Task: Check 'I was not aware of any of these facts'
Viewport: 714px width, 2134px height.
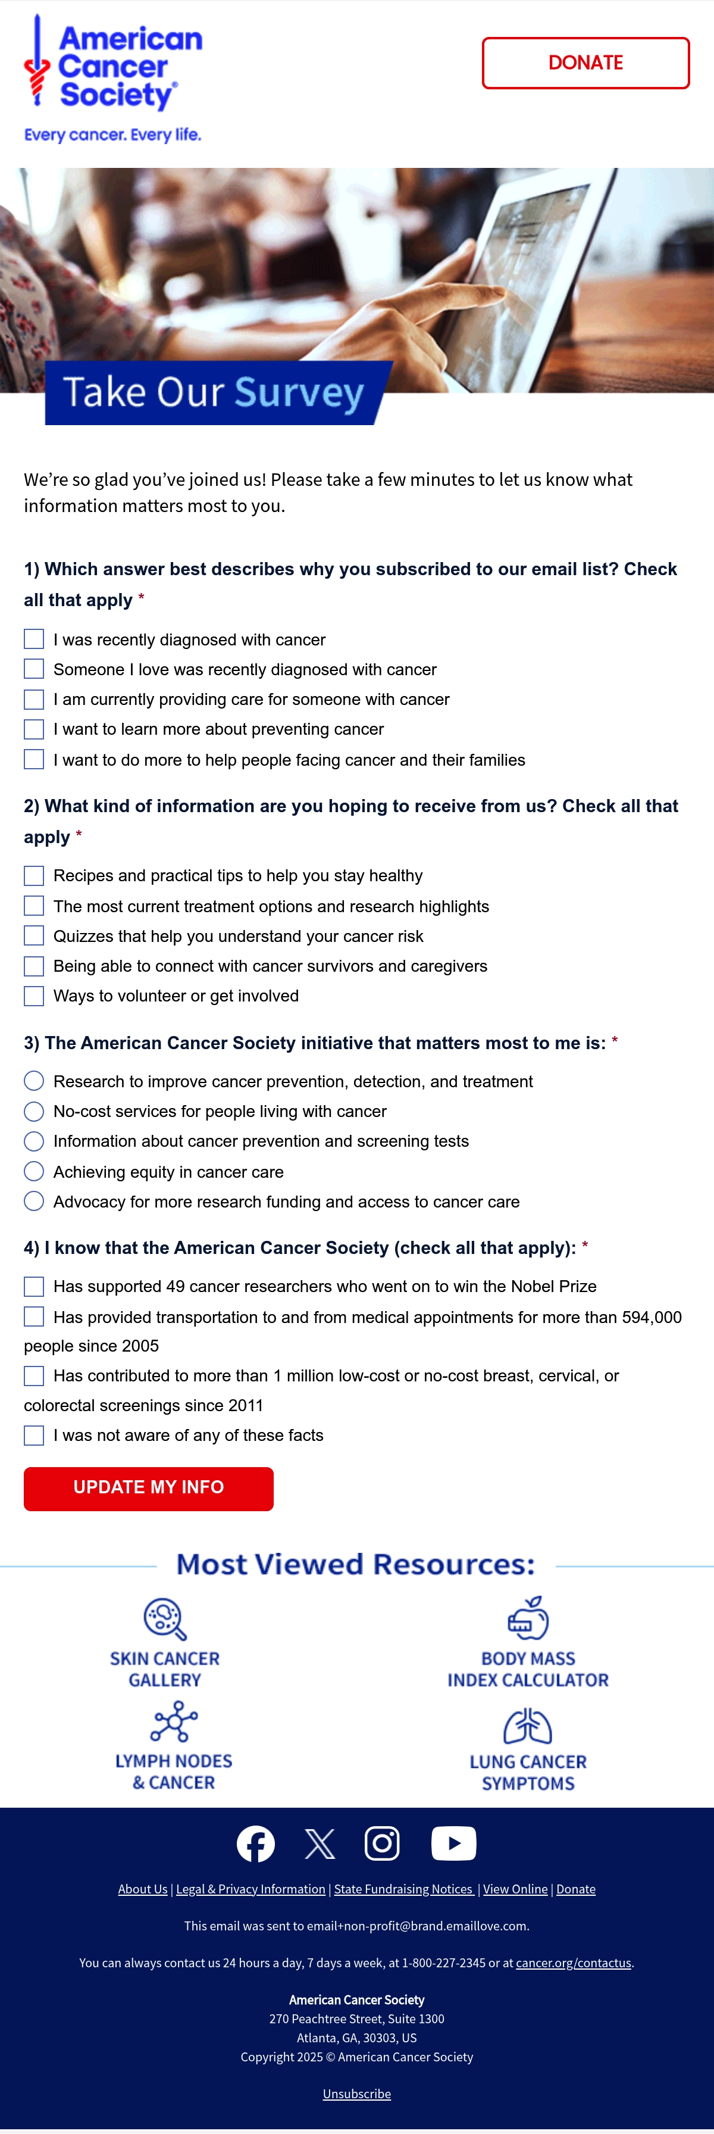Action: [34, 1435]
